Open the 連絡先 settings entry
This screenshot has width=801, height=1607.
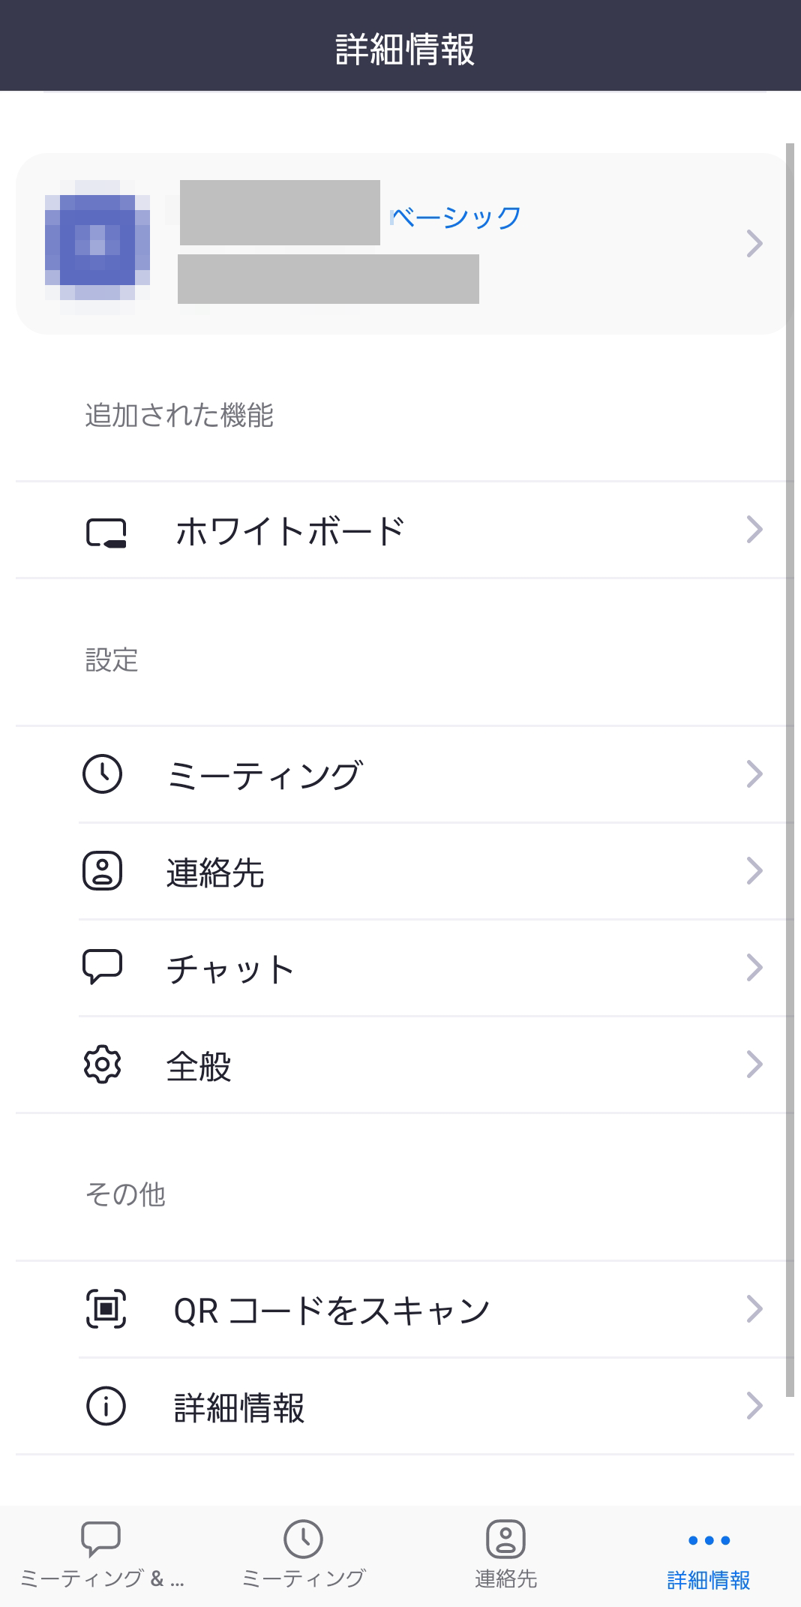pos(215,873)
